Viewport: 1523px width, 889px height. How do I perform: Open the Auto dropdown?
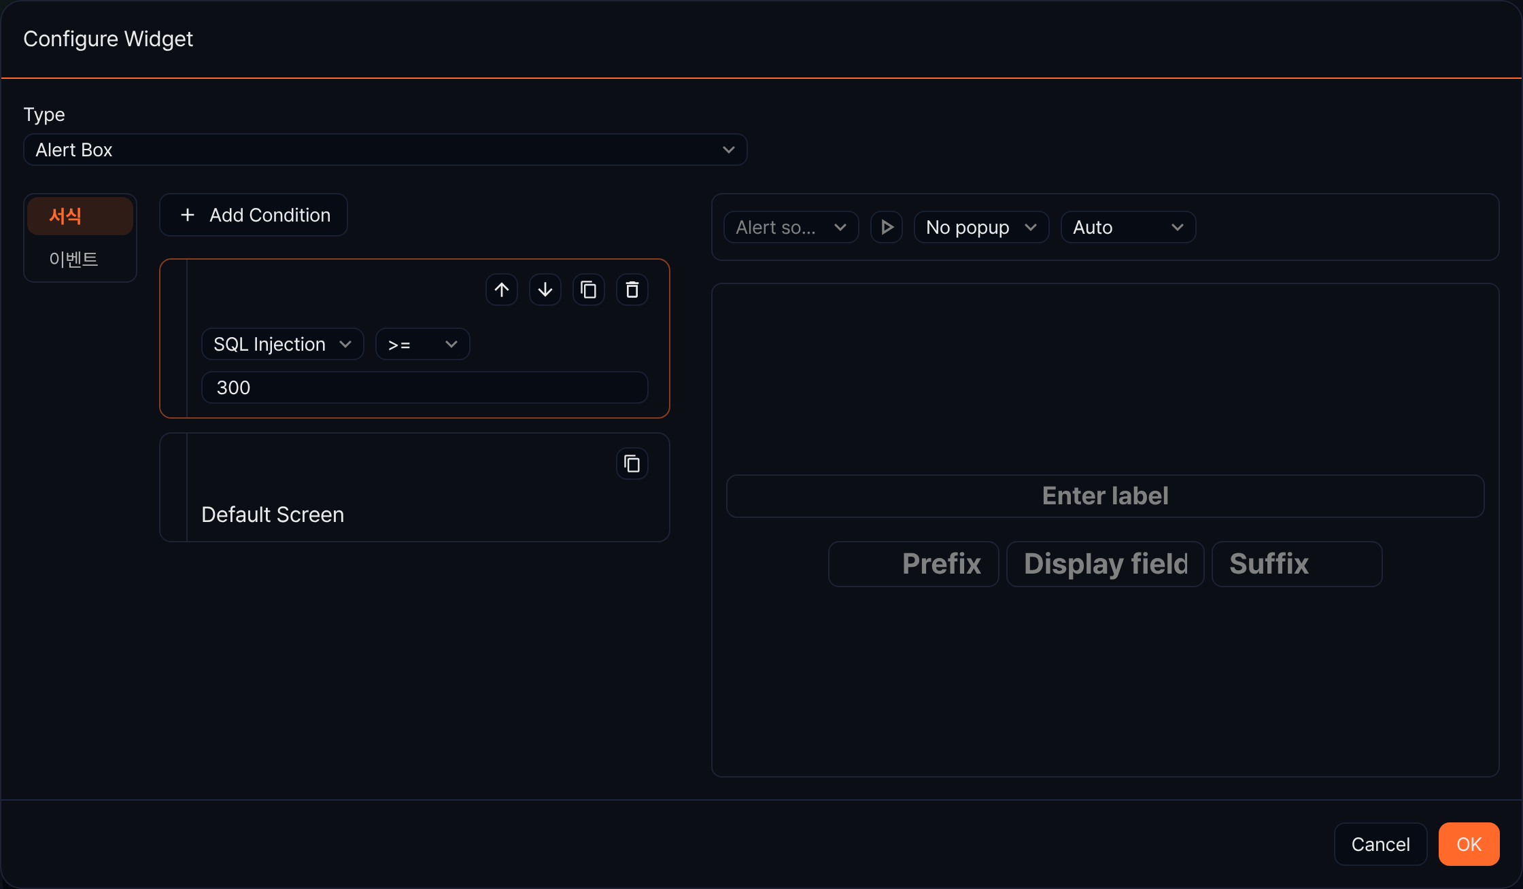point(1129,227)
